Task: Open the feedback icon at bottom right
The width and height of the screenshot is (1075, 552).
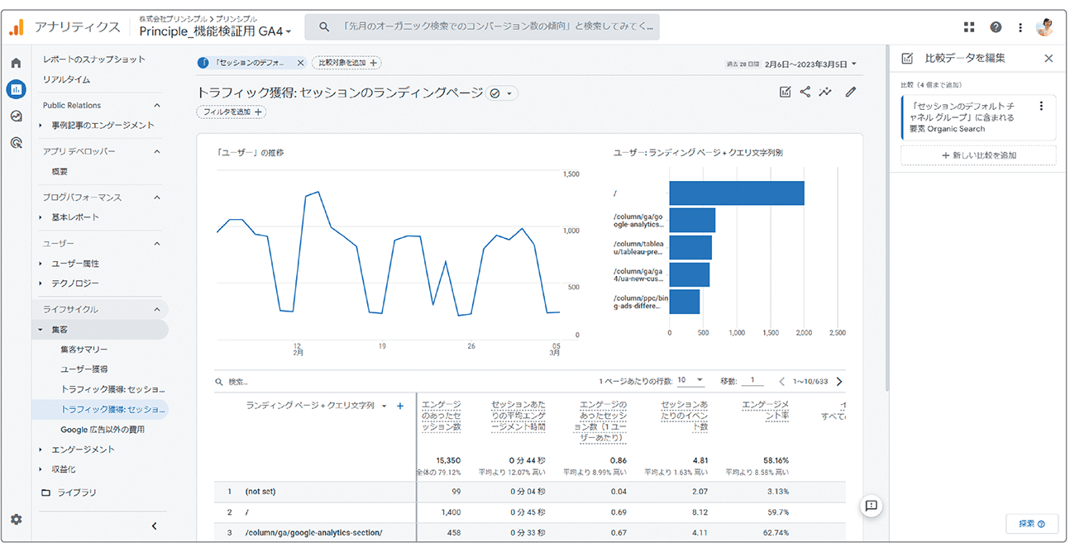Action: click(871, 506)
